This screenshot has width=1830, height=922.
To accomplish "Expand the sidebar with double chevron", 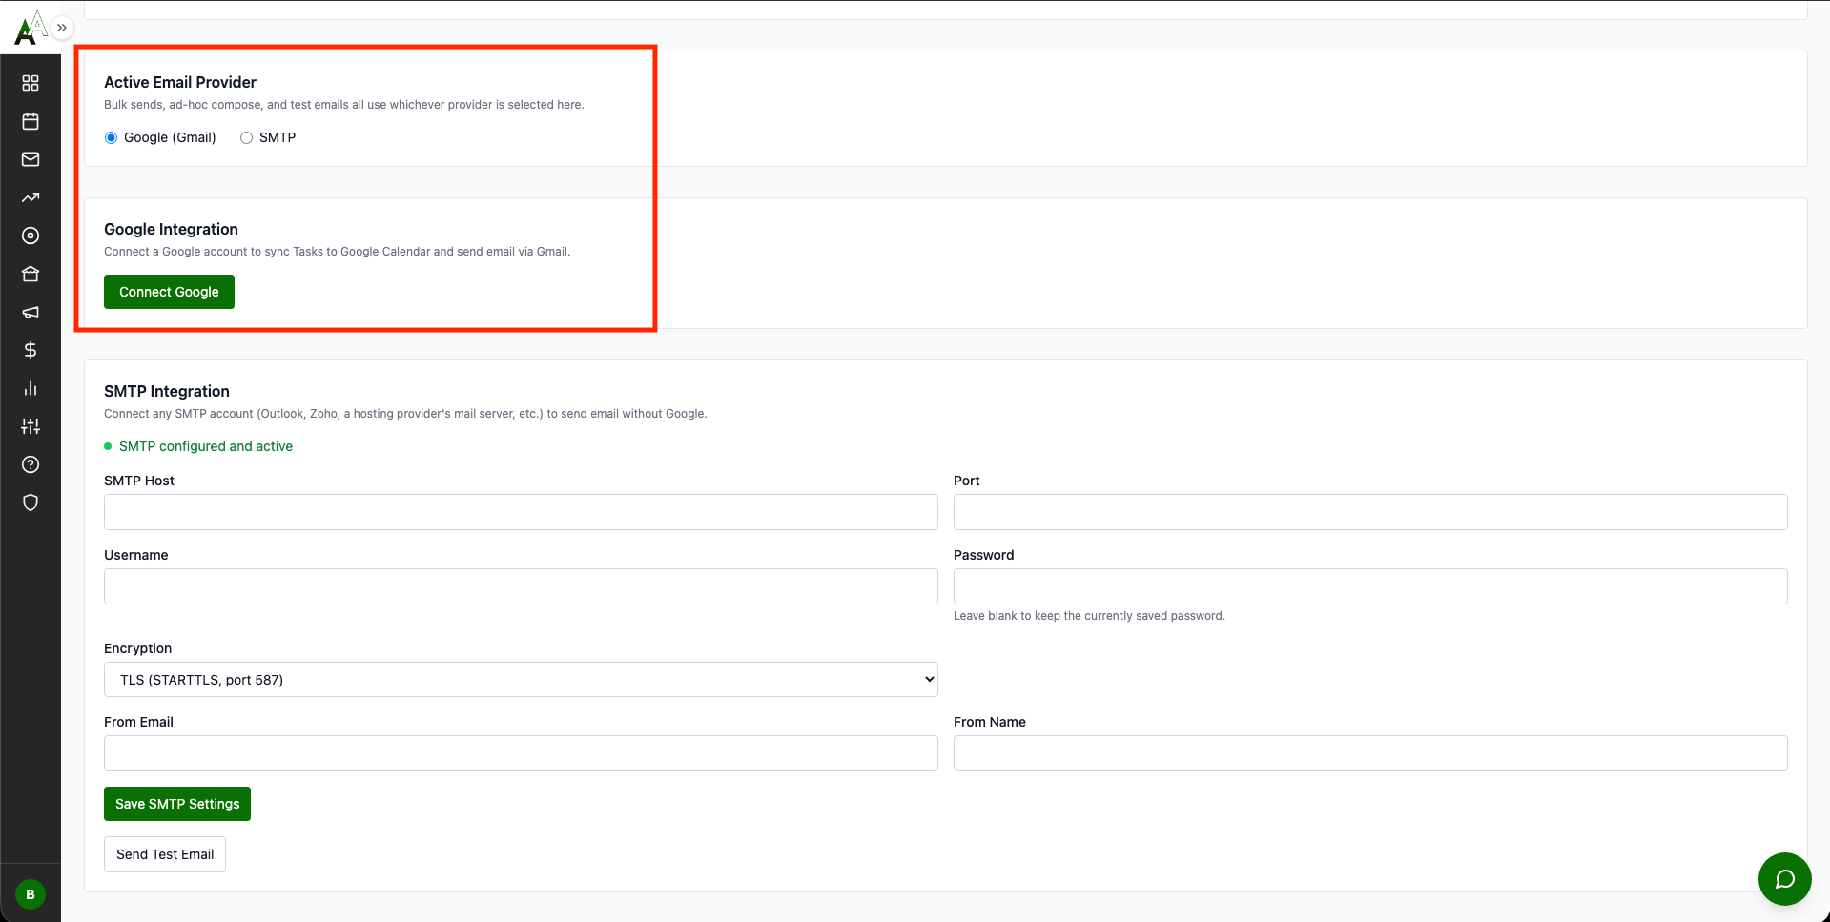I will (62, 28).
